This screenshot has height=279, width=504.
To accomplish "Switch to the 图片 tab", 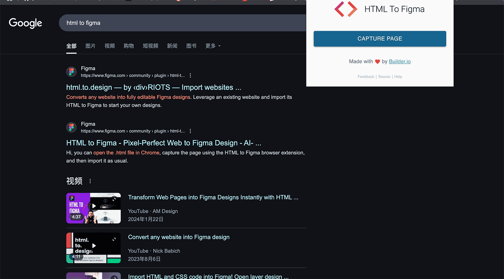I will coord(90,46).
